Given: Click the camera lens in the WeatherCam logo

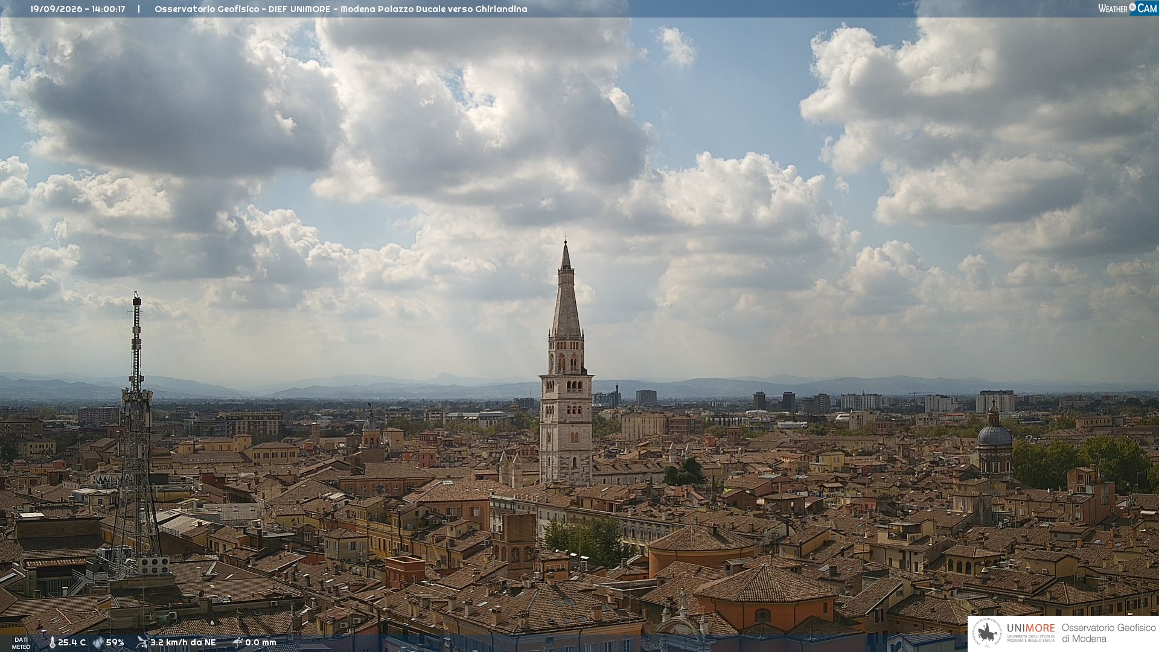Looking at the screenshot, I should click(1132, 7).
